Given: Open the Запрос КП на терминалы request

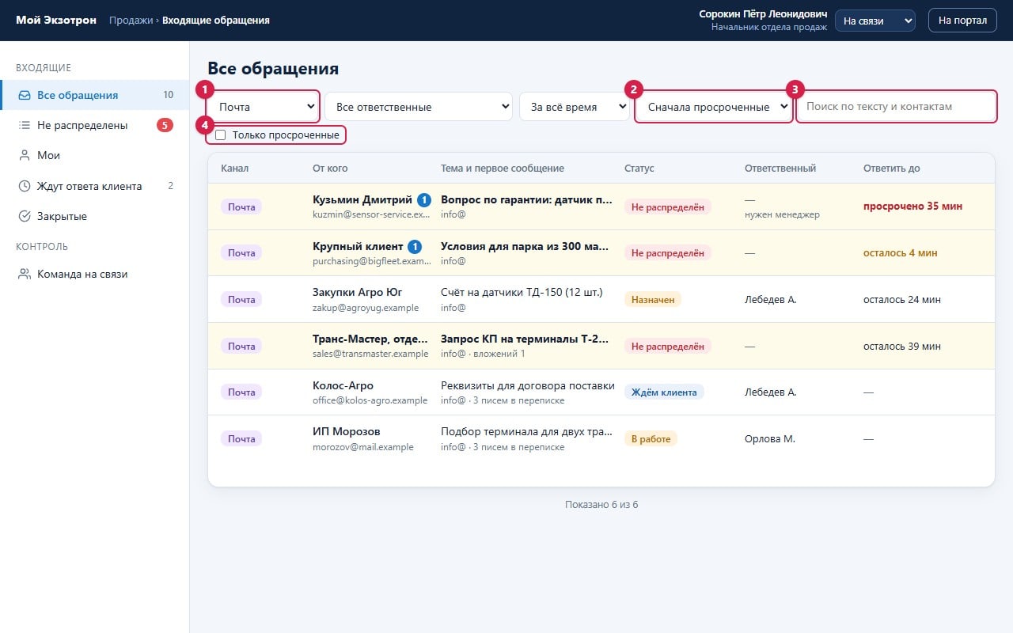Looking at the screenshot, I should (x=601, y=346).
